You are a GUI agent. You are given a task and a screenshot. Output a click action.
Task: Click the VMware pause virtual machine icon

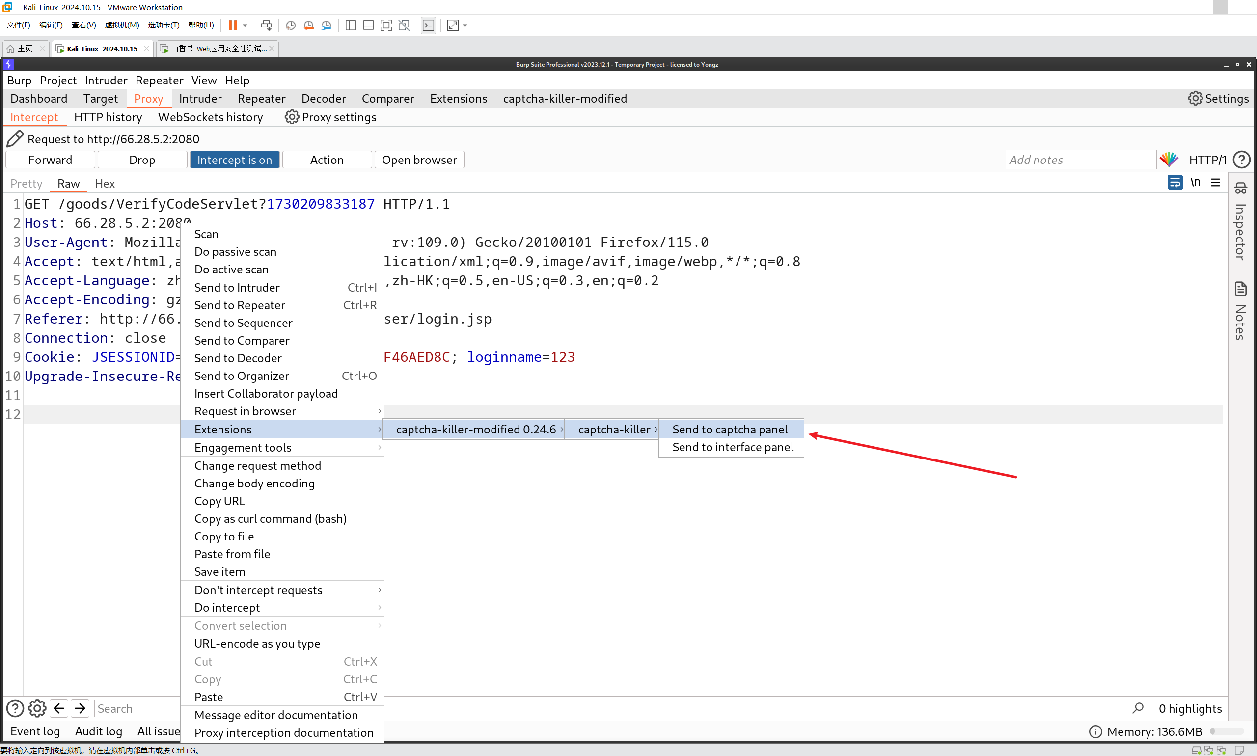[x=232, y=26]
